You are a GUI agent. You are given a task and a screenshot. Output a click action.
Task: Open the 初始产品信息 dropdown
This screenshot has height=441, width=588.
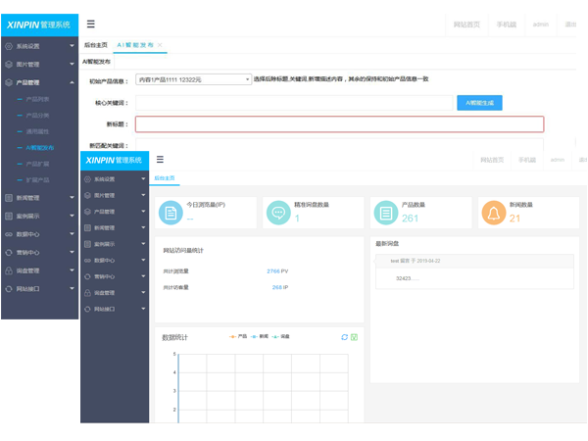click(193, 79)
